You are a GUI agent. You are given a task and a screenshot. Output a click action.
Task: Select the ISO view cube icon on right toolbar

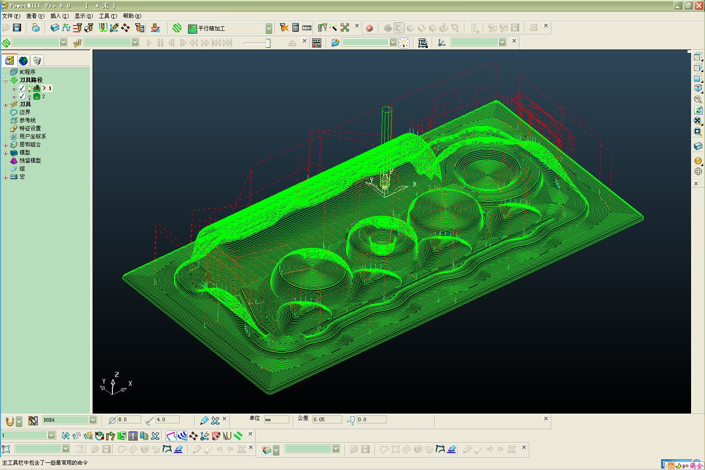pyautogui.click(x=698, y=88)
